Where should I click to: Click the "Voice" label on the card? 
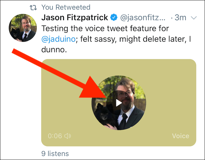tap(180, 136)
